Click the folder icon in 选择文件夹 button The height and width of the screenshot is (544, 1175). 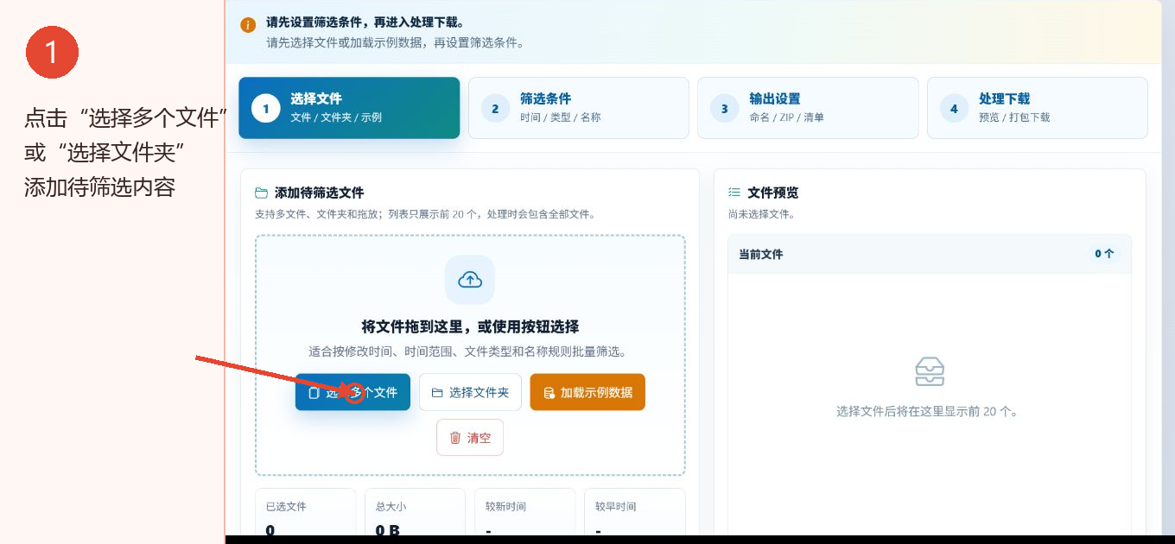click(x=437, y=393)
